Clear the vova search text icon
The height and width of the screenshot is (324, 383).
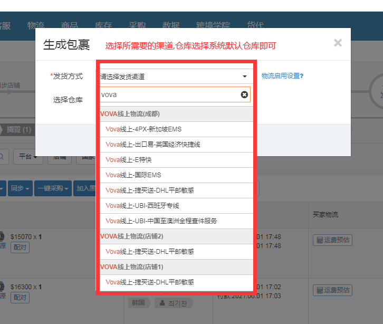(x=244, y=94)
